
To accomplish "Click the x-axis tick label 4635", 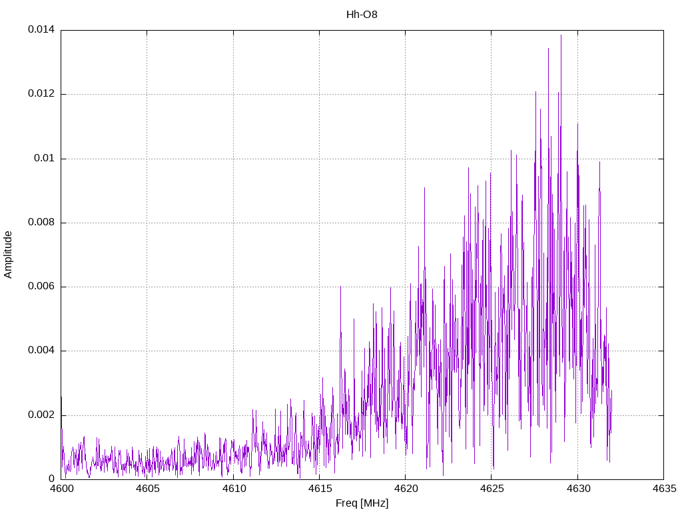I will (x=664, y=489).
